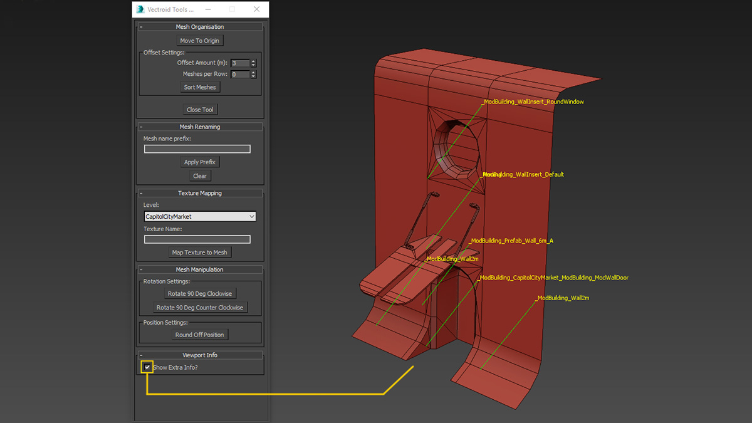Click the 3ds Max logo in title bar
The height and width of the screenshot is (423, 752).
140,9
